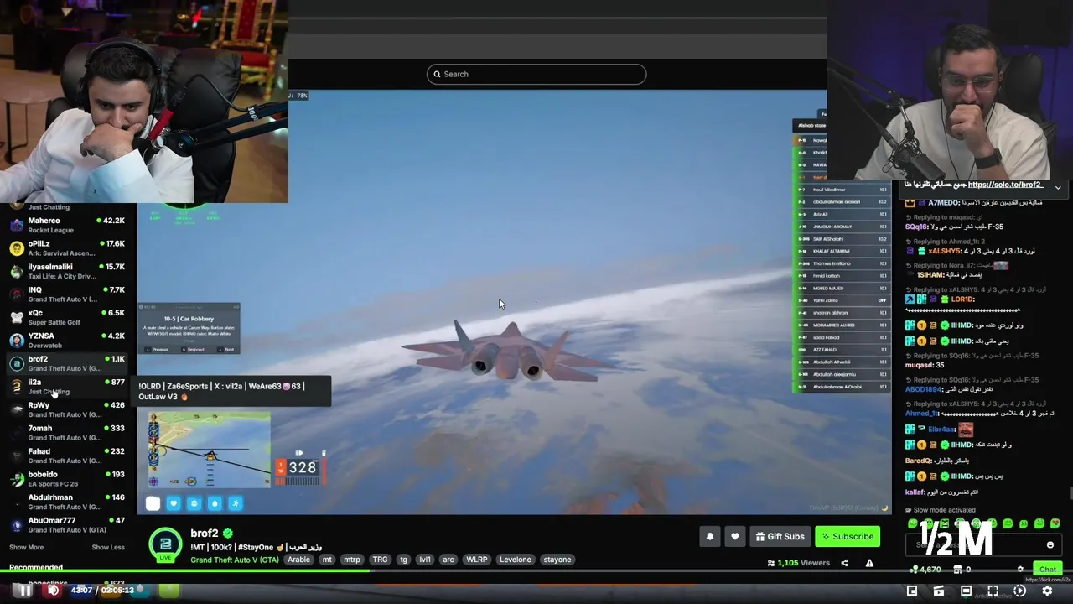This screenshot has width=1073, height=604.
Task: Expand pinned message chevron in chat
Action: 1058,187
